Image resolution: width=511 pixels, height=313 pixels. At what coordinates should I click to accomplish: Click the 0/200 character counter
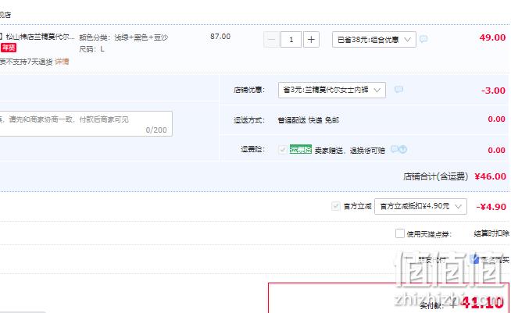[156, 130]
